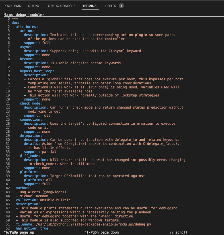Click line number 26 in the gutter
224x235 pixels.
8,124
